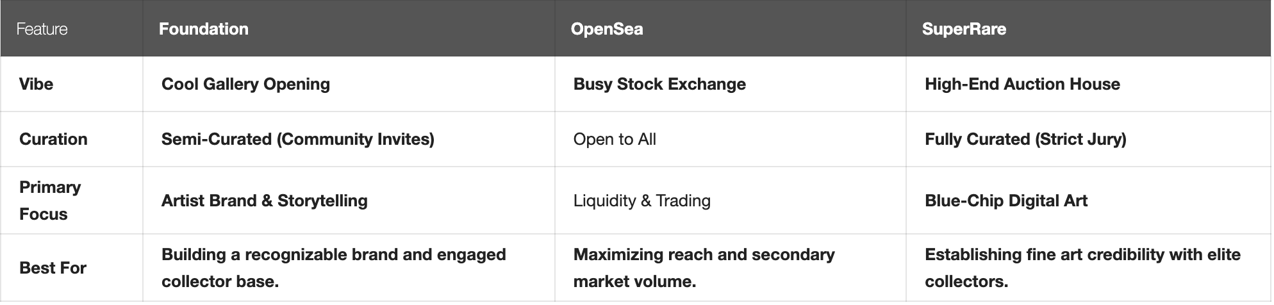Select the SuperRare column header
This screenshot has height=305, width=1274.
coord(964,29)
